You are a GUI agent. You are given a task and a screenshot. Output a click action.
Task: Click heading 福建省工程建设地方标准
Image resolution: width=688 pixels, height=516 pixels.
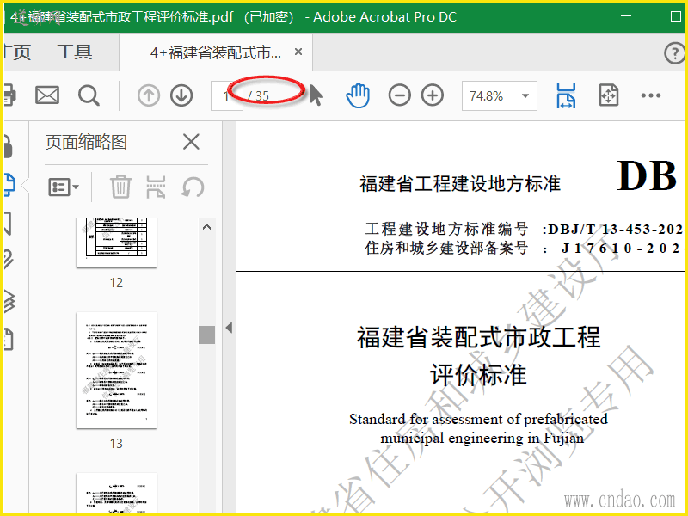point(460,183)
